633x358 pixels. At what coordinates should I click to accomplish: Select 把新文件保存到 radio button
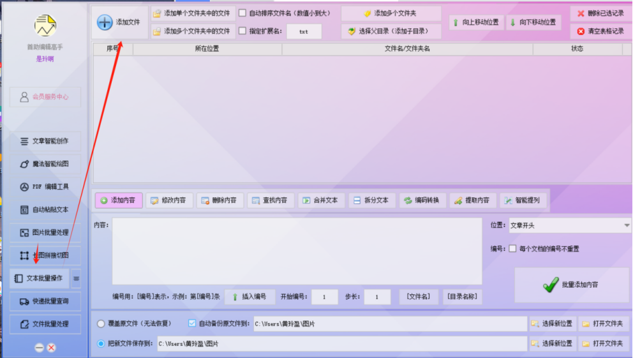tap(101, 344)
